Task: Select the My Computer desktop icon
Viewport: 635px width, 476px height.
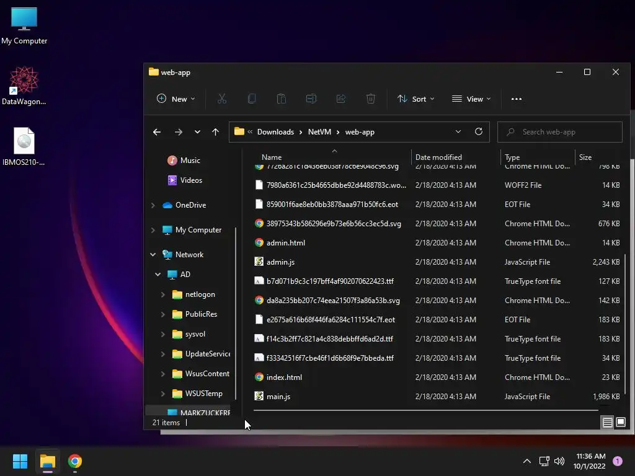Action: [24, 25]
